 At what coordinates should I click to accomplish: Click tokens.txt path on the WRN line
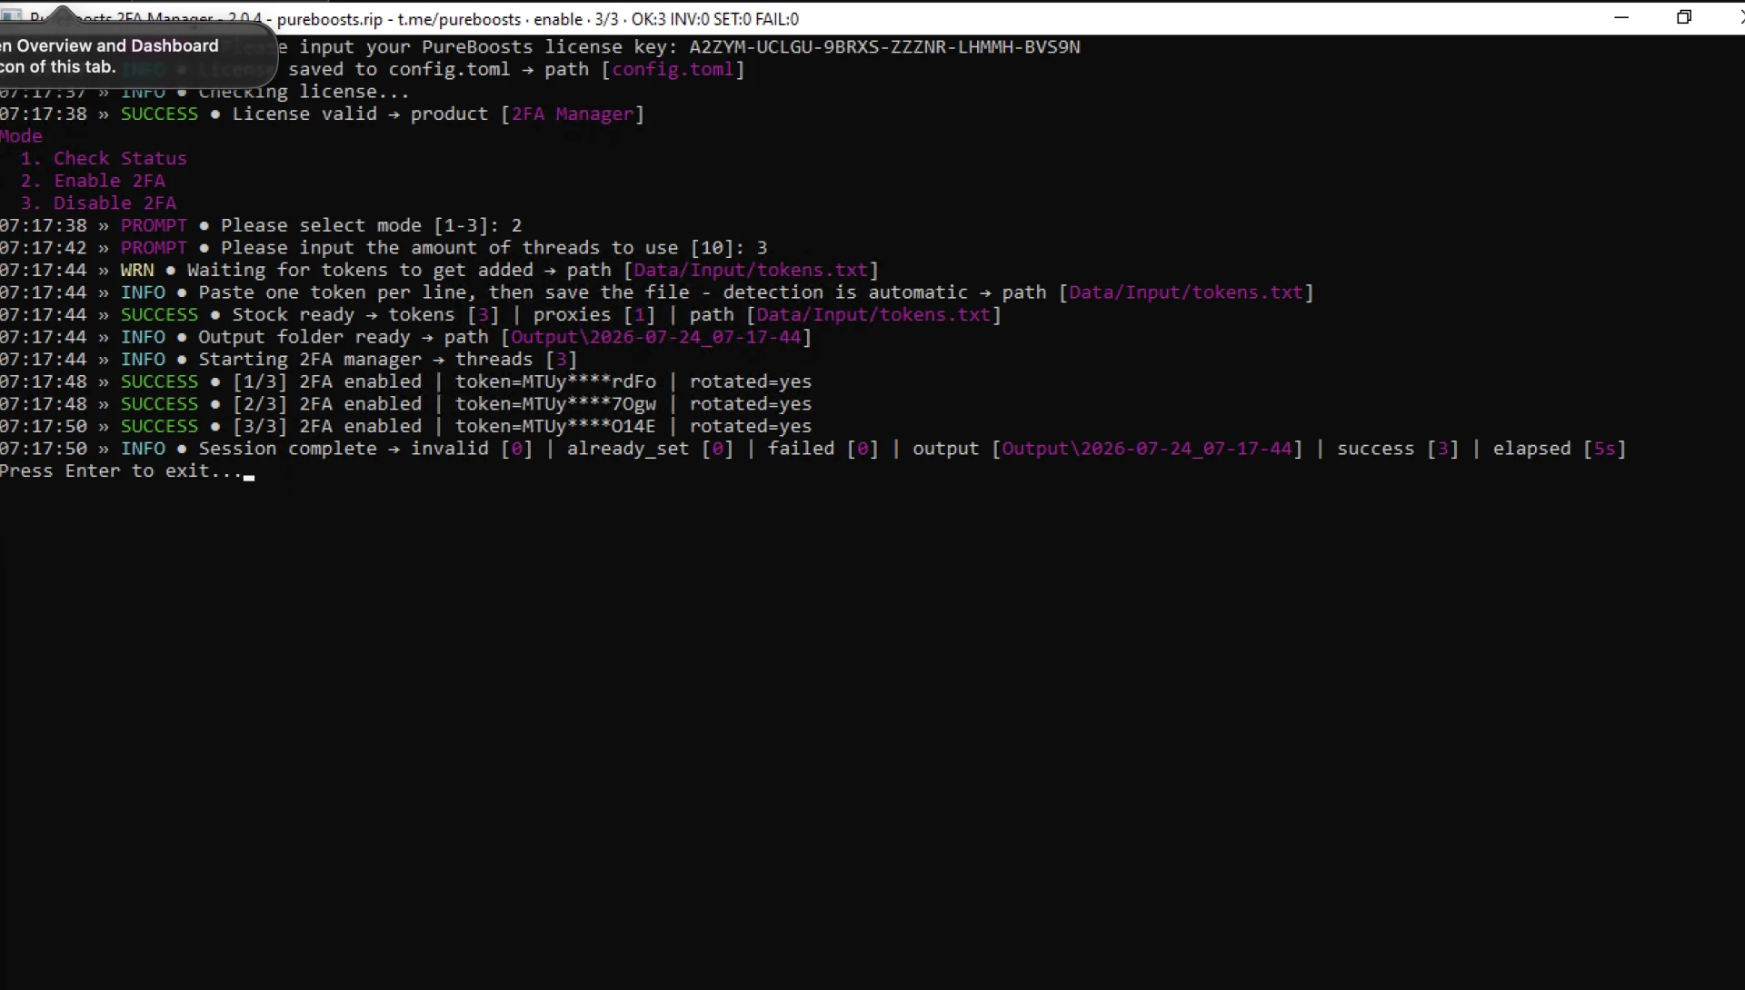[751, 271]
